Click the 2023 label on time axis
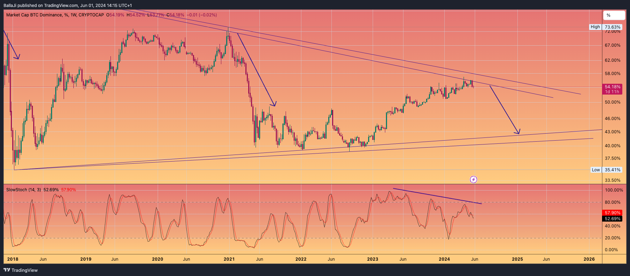630x276 pixels. 372,259
